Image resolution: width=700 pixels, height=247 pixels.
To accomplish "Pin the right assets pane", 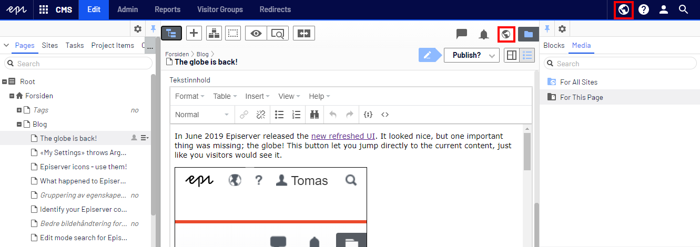I will (547, 28).
